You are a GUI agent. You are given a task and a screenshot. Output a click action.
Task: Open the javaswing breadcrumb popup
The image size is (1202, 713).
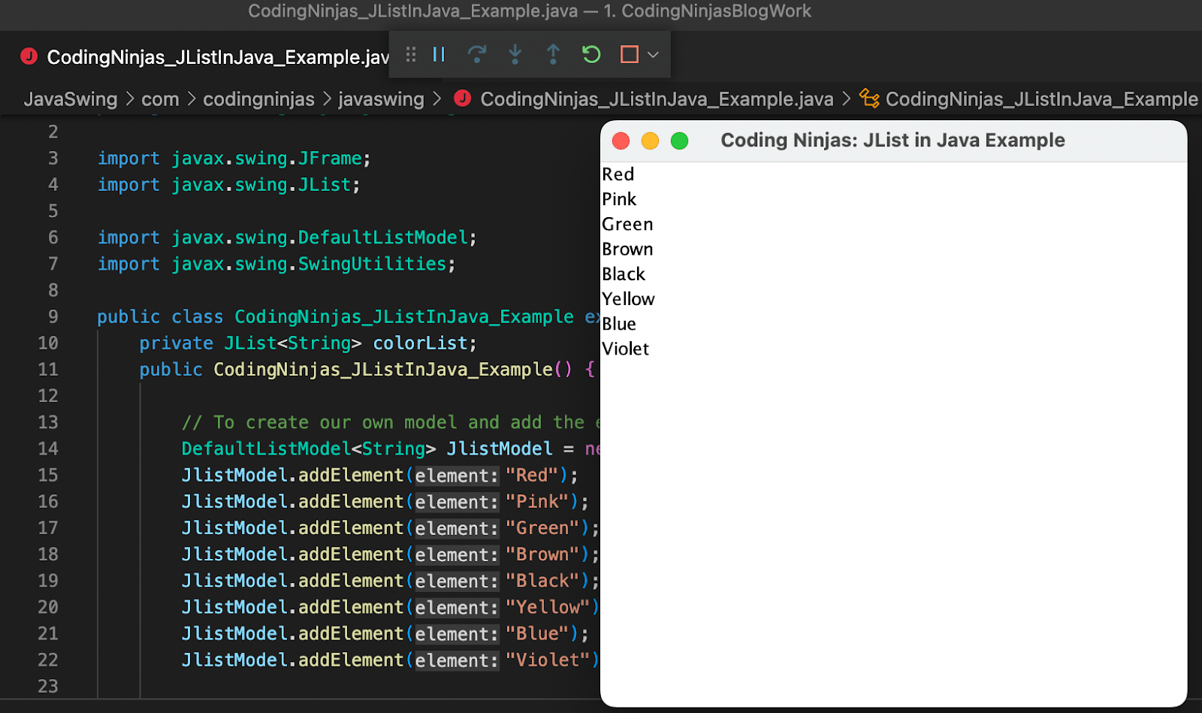tap(381, 98)
